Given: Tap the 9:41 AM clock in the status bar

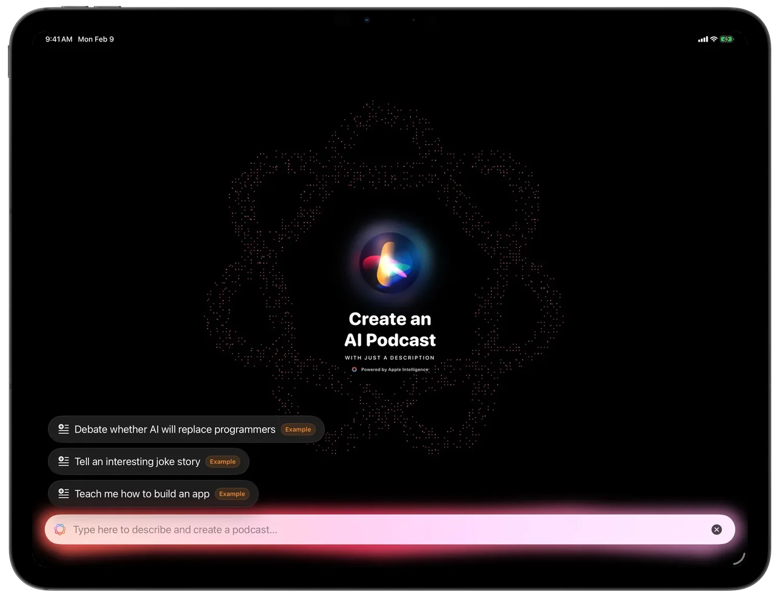Looking at the screenshot, I should click(59, 39).
